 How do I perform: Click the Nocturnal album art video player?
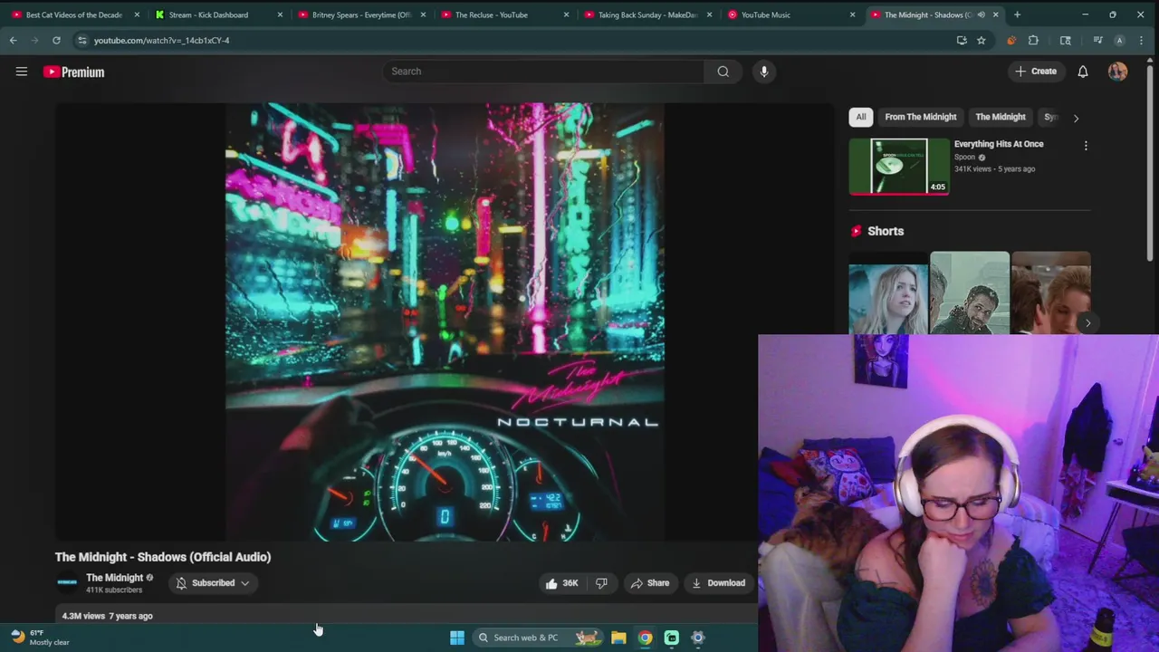point(445,321)
